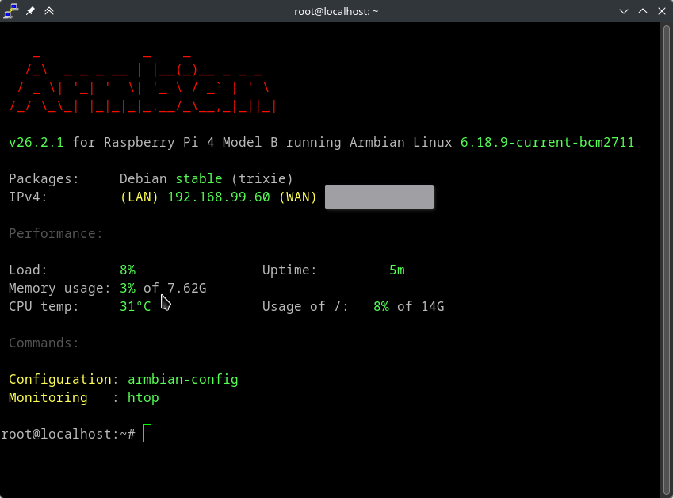Open the window menu icon in title bar
This screenshot has width=673, height=498.
[11, 11]
